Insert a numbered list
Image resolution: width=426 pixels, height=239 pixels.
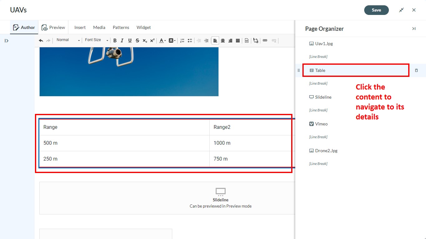pyautogui.click(x=182, y=40)
